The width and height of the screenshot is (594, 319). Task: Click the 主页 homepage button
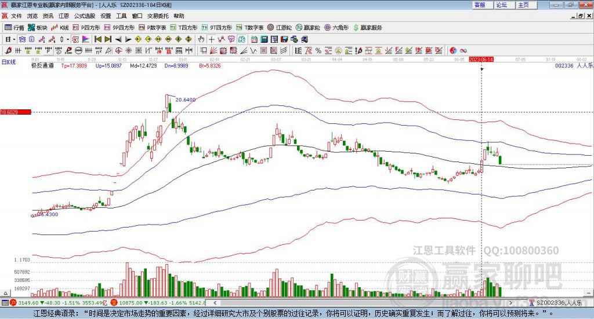523,5
